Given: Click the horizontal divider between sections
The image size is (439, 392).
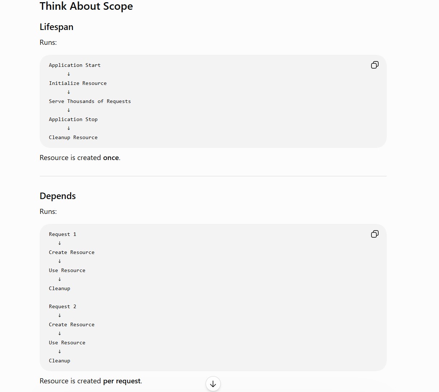Looking at the screenshot, I should (x=213, y=176).
